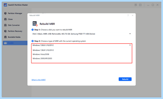Collapse the MBR type dropdown showing Windows 7/8/8.1/10/2012

81,45
